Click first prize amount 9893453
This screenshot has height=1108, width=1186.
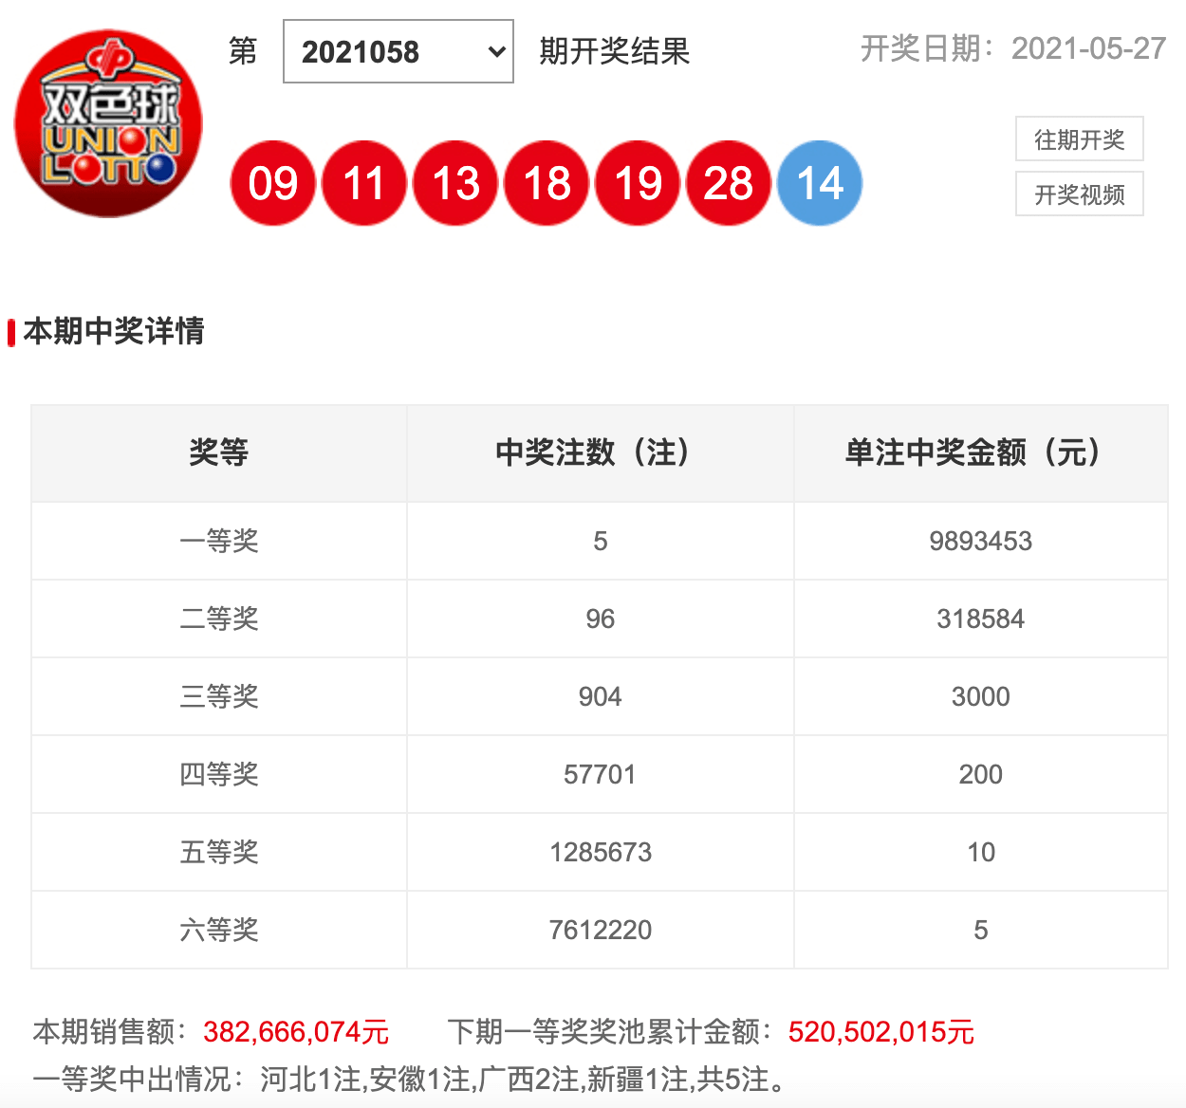pyautogui.click(x=981, y=541)
